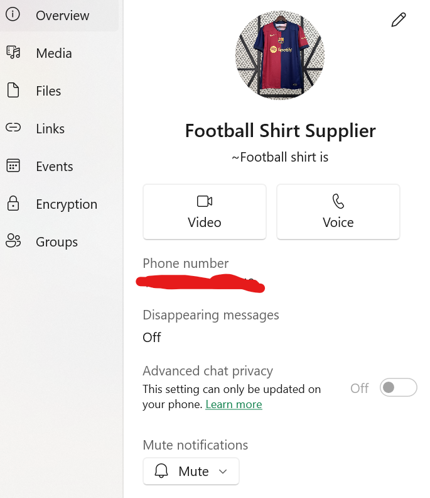The width and height of the screenshot is (430, 498).
Task: Expand the Mute notifications dropdown chevron
Action: click(222, 472)
